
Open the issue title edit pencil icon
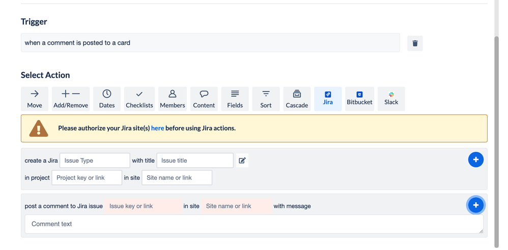(242, 161)
